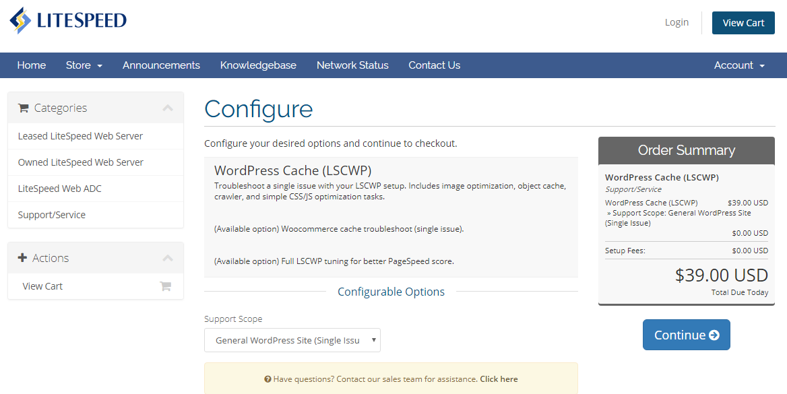Open the Support Scope dropdown
Screen dimensions: 787x394
click(x=292, y=340)
